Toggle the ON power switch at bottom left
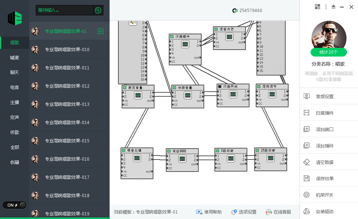This screenshot has width=358, height=219. pyautogui.click(x=15, y=205)
